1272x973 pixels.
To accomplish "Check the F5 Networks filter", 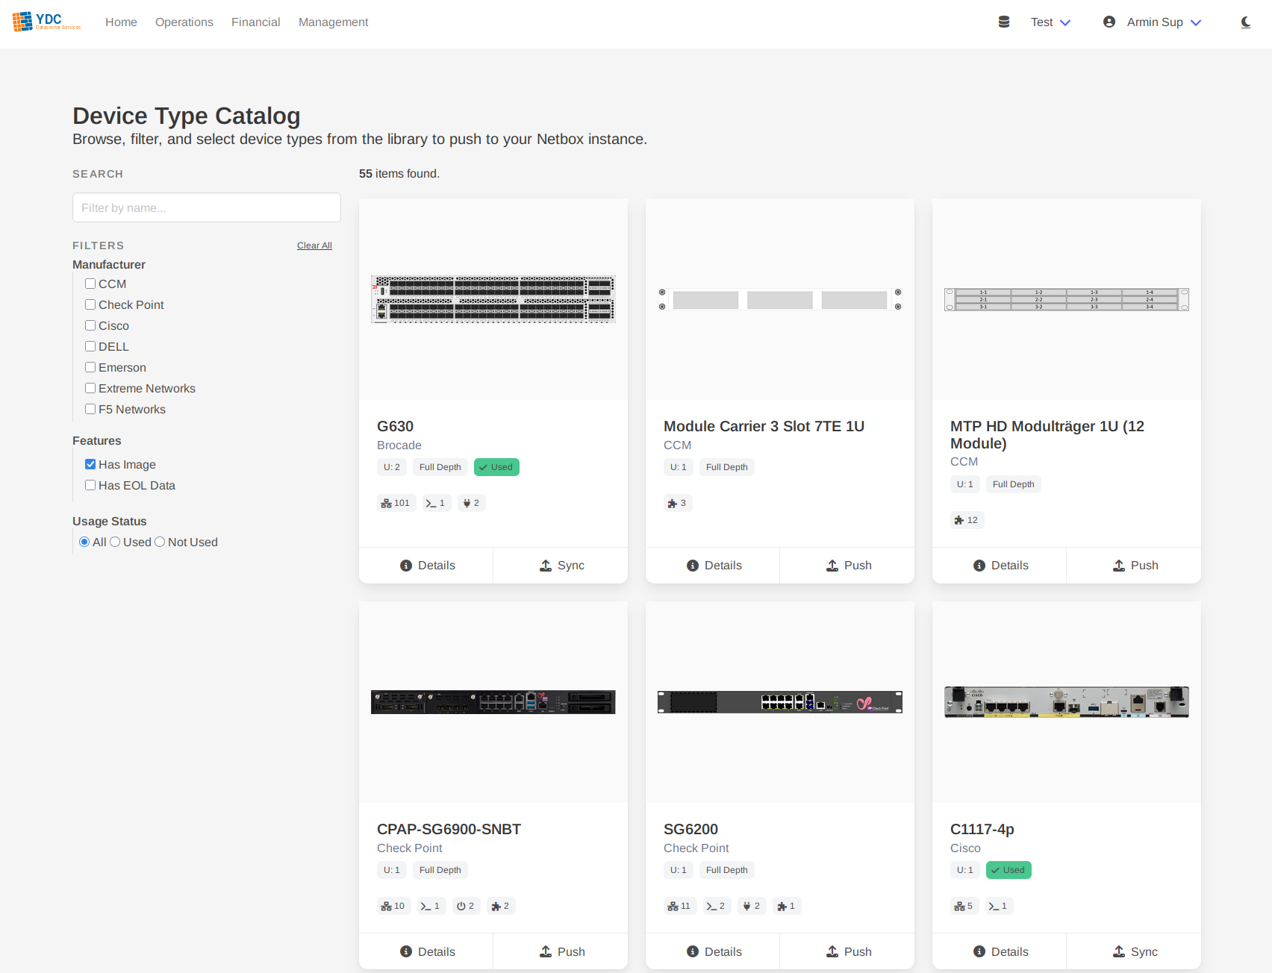I will coord(90,409).
